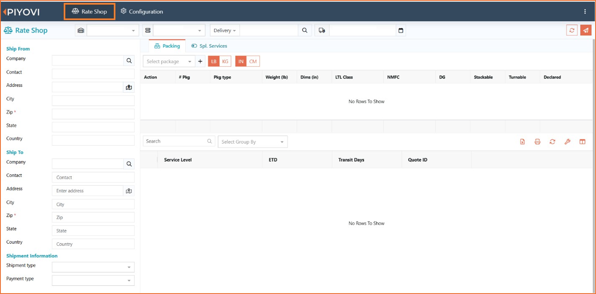Open the three-dot options menu

coord(585,11)
